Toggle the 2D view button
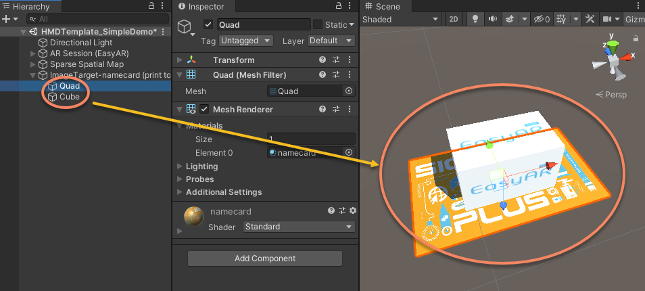The width and height of the screenshot is (645, 291). (x=454, y=20)
